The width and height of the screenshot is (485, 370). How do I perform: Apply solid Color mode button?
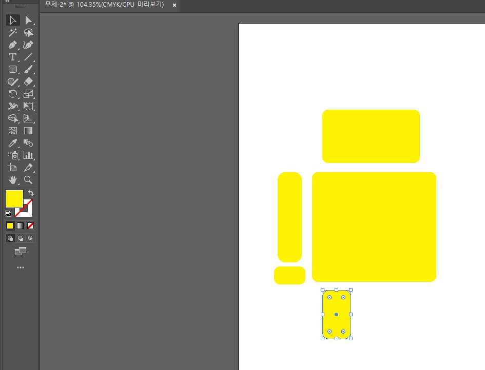point(10,226)
